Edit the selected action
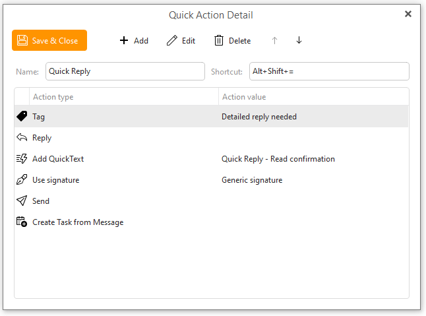The image size is (426, 316). (x=181, y=41)
